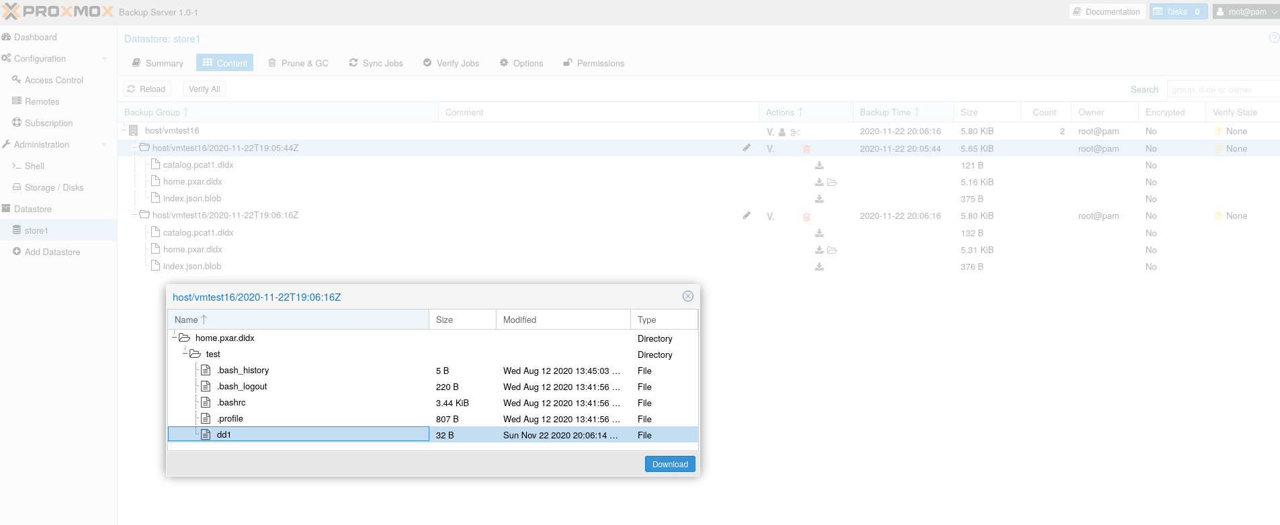Viewport: 1280px width, 525px height.
Task: Switch to the Prune & GC tab
Action: pos(298,63)
